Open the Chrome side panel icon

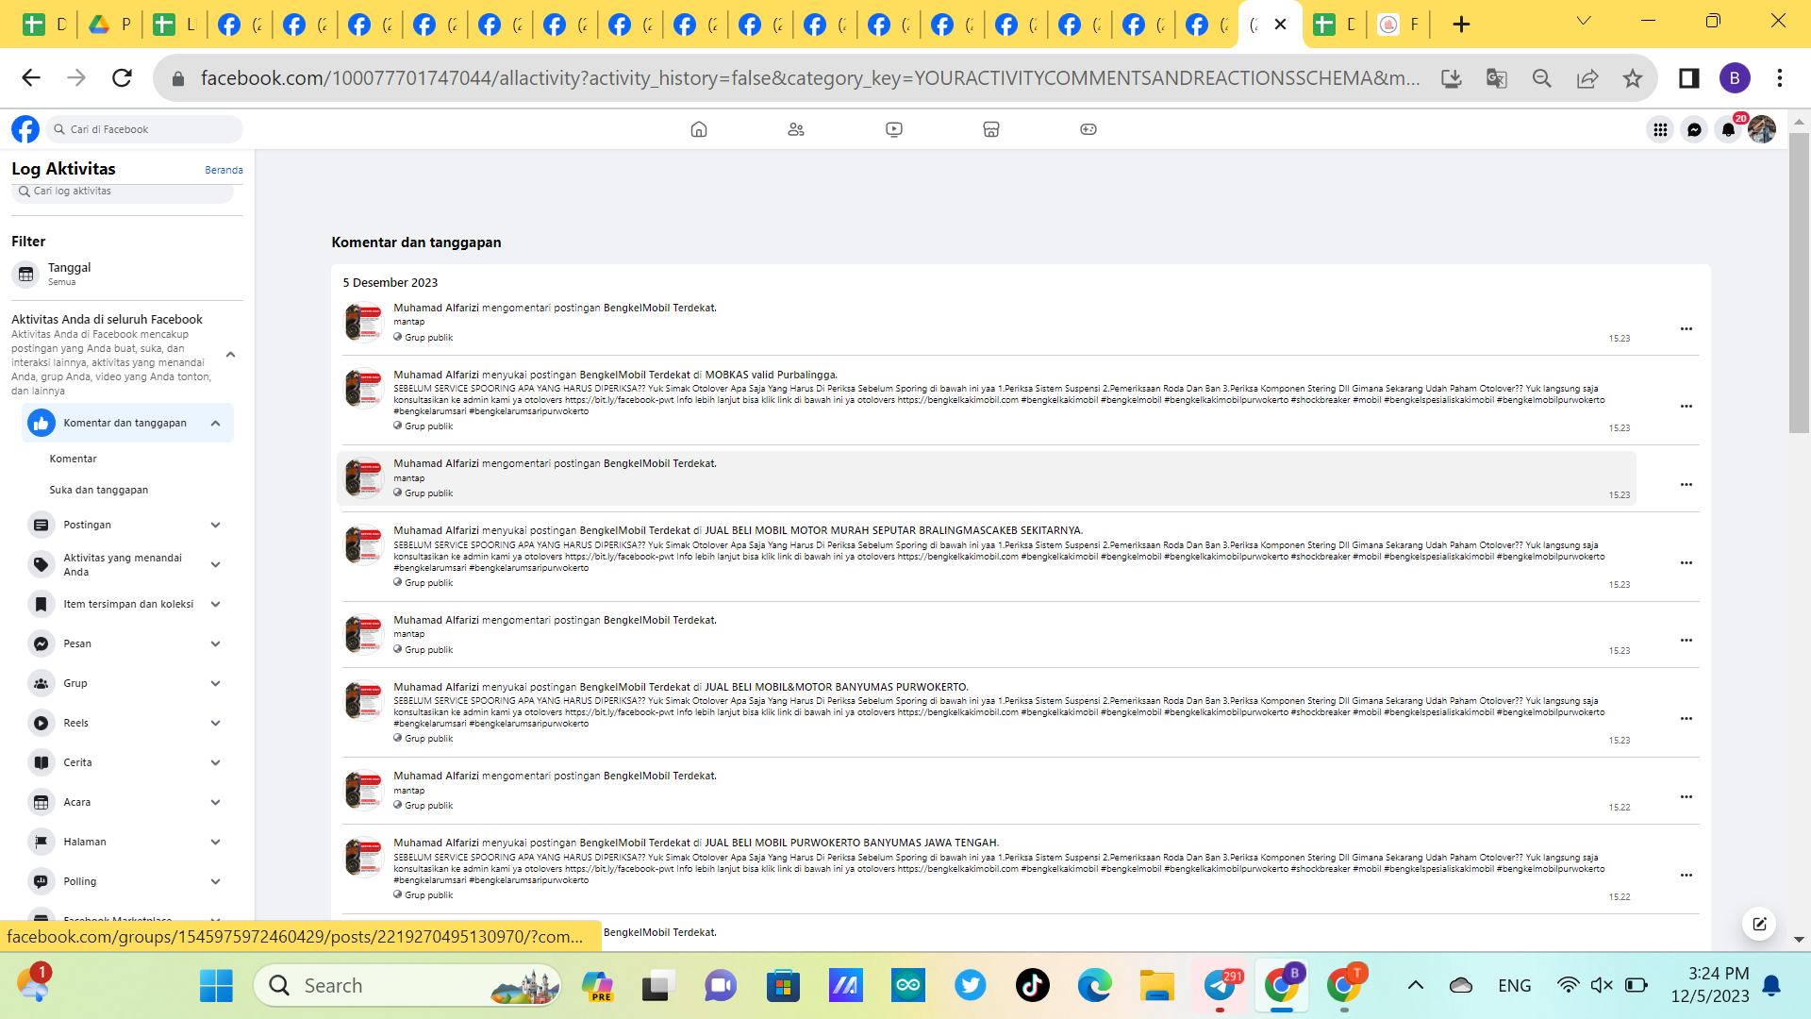pos(1689,78)
